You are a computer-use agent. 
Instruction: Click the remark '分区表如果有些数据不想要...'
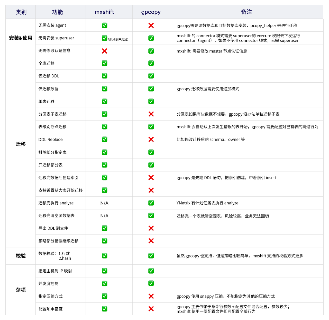point(228,114)
